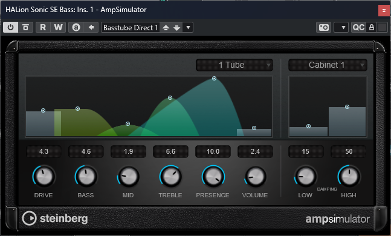Click the Mid handle in the graph
This screenshot has width=391, height=236.
[x=128, y=123]
